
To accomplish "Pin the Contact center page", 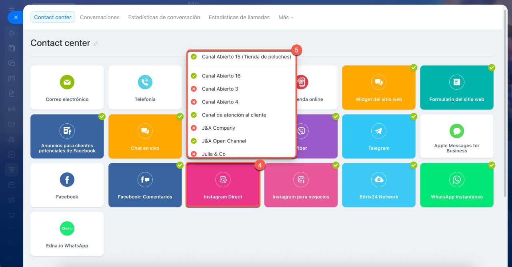I will point(95,44).
